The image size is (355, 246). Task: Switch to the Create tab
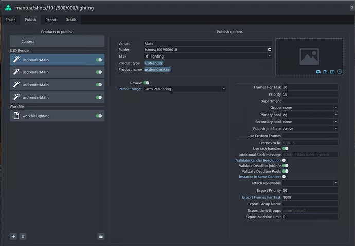tap(10, 20)
